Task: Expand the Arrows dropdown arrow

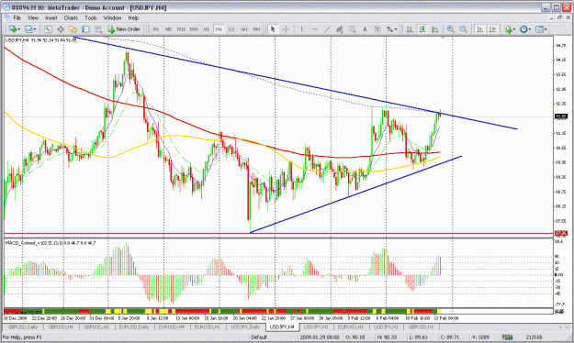Action: [396, 29]
